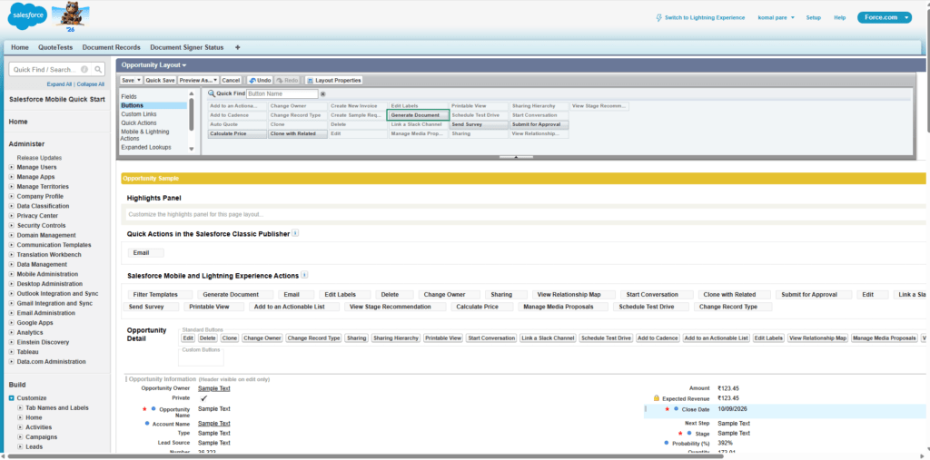Click the Undo arrow icon in toolbar

(252, 80)
